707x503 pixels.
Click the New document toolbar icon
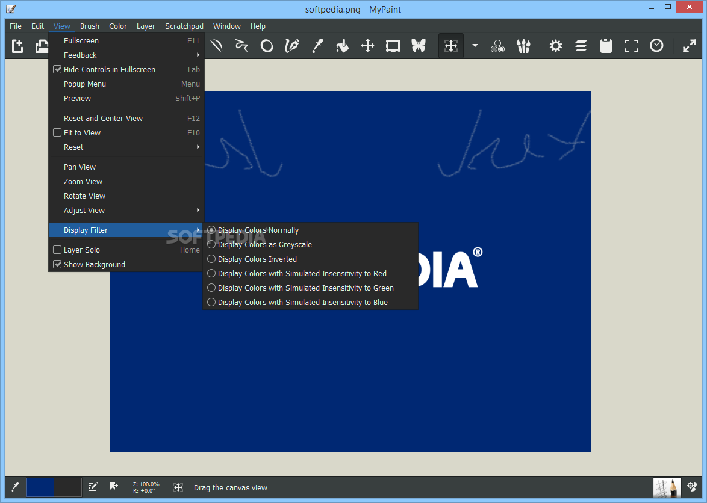17,46
